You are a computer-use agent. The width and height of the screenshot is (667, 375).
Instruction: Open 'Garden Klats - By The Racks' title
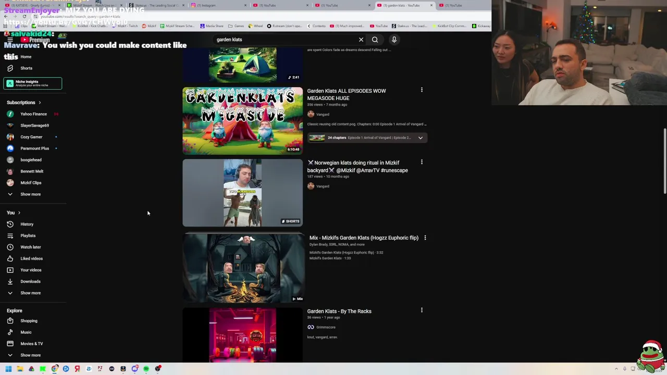tap(339, 311)
